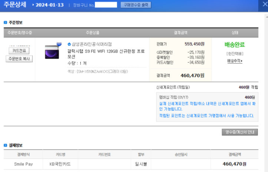The width and height of the screenshot is (268, 172).
Task: Click the 카드사할인 -34,650원 row
Action: click(x=180, y=63)
